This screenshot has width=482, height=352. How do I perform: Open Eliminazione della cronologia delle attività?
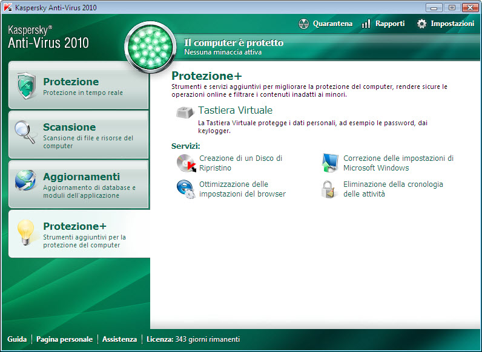coord(393,189)
